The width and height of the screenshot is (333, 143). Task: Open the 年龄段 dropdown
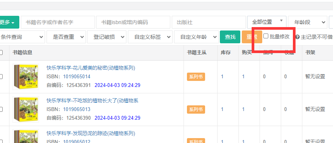308,22
